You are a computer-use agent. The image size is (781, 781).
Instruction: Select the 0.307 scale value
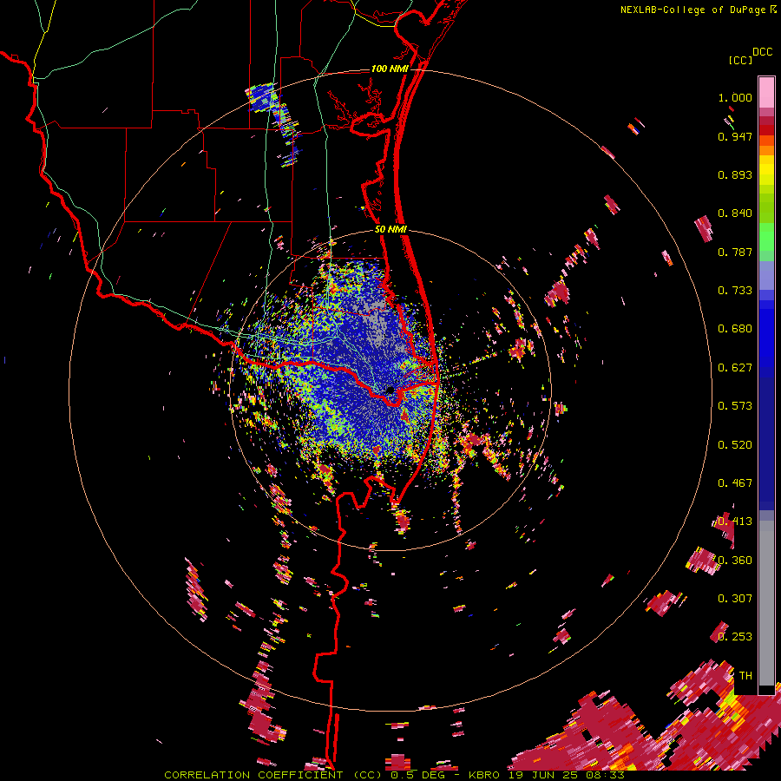(735, 599)
